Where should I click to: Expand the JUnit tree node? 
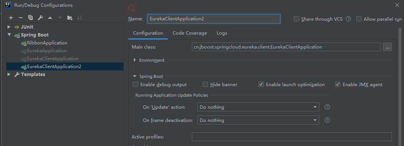9,27
